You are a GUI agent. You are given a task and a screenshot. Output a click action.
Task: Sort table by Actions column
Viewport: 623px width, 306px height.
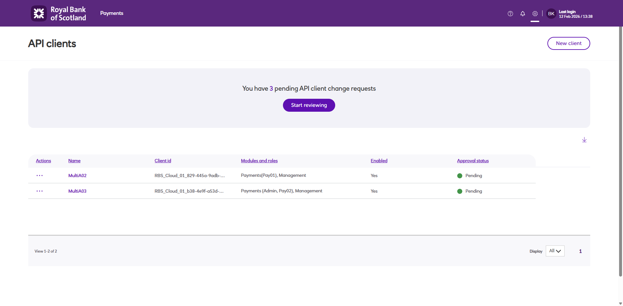tap(43, 161)
